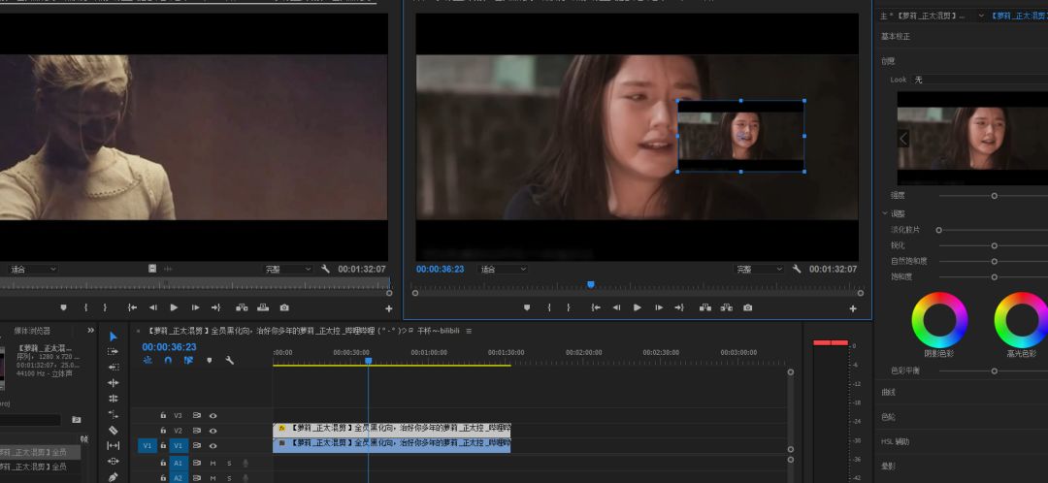Click Lift button in Program monitor

(x=705, y=307)
